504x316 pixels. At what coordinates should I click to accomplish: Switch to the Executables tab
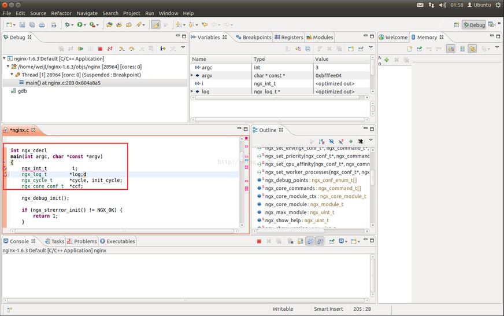pyautogui.click(x=117, y=241)
